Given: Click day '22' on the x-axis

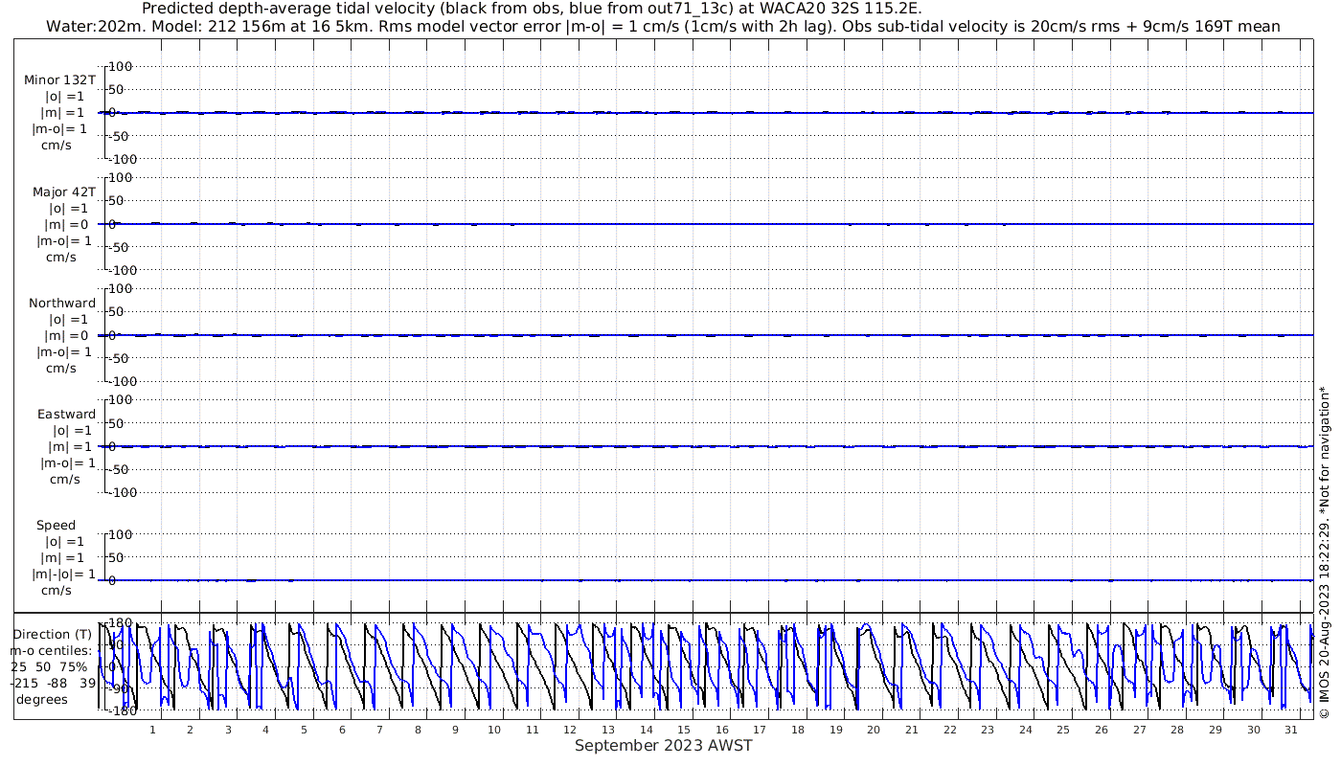Looking at the screenshot, I should click(x=950, y=730).
